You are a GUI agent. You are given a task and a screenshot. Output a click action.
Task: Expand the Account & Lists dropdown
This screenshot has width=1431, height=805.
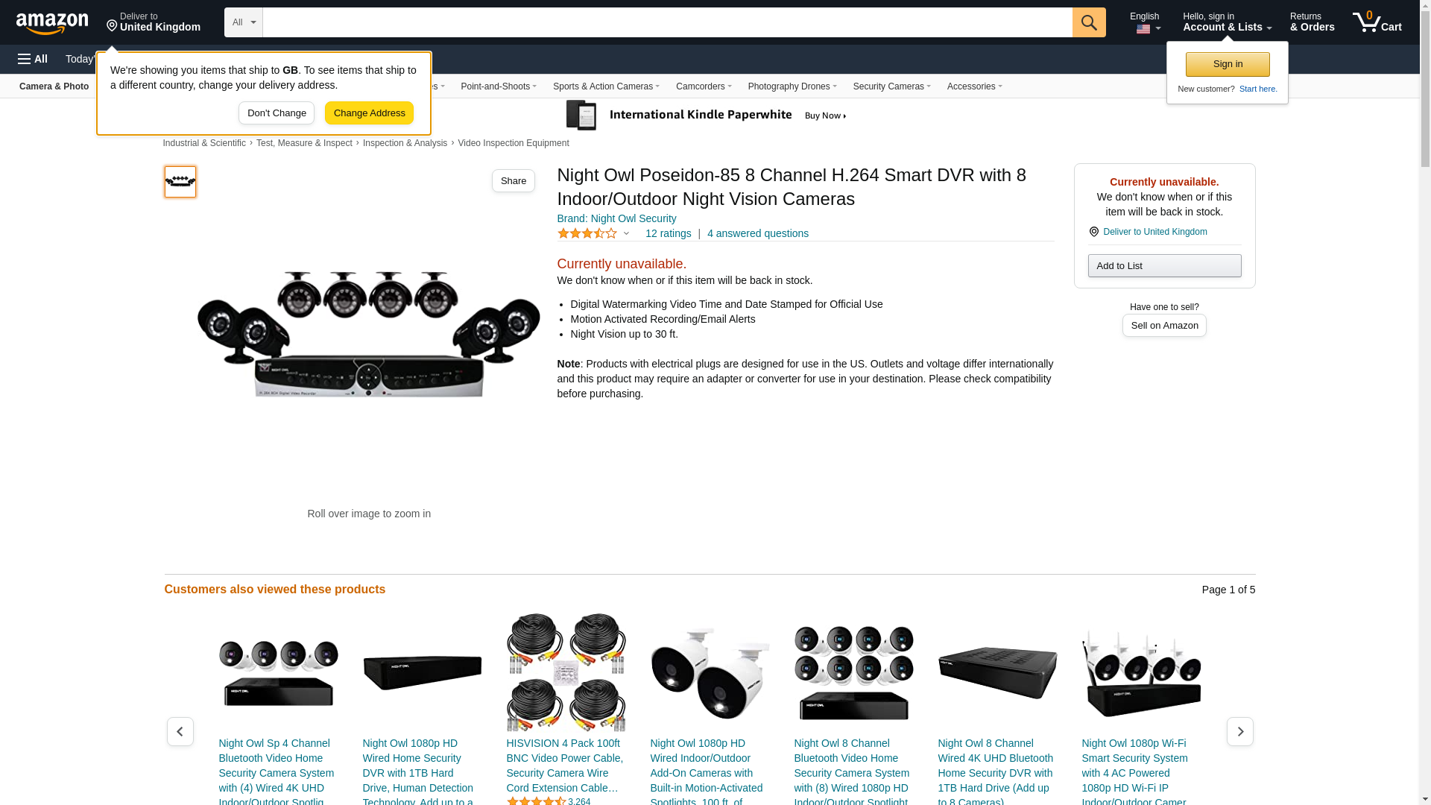(x=1227, y=22)
